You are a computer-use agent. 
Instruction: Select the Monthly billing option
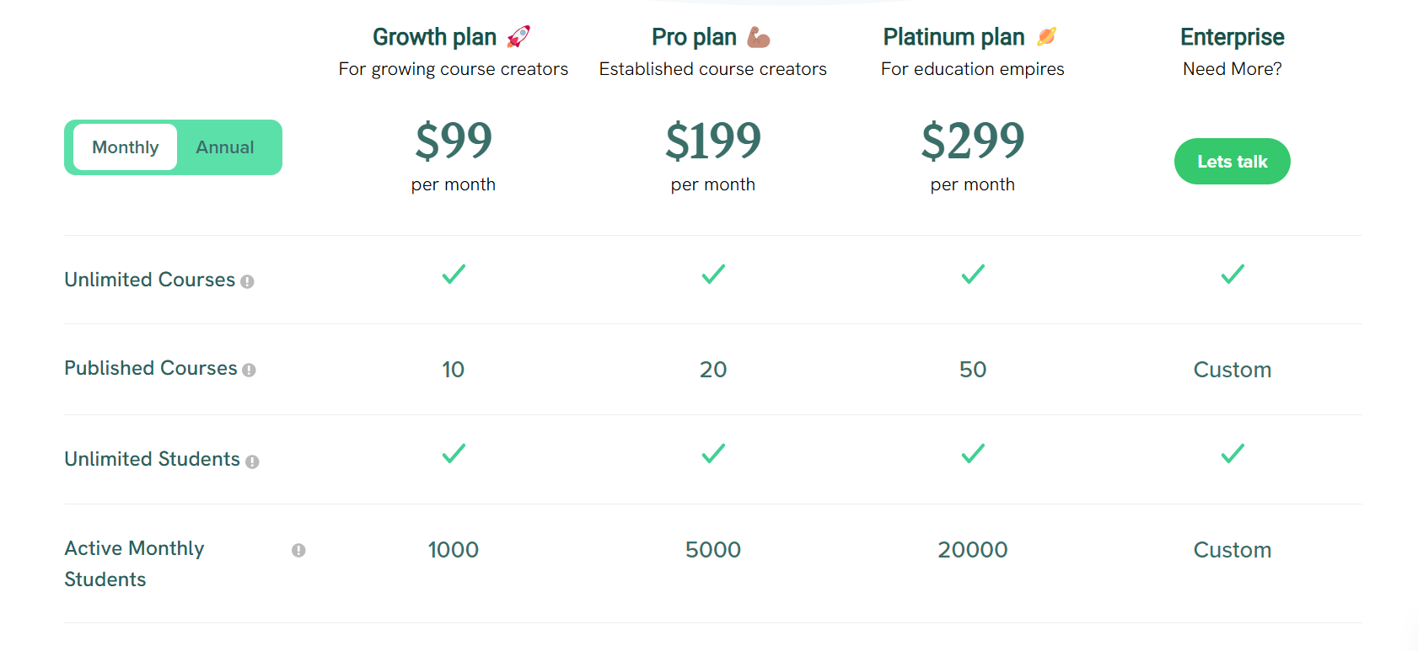pyautogui.click(x=125, y=147)
